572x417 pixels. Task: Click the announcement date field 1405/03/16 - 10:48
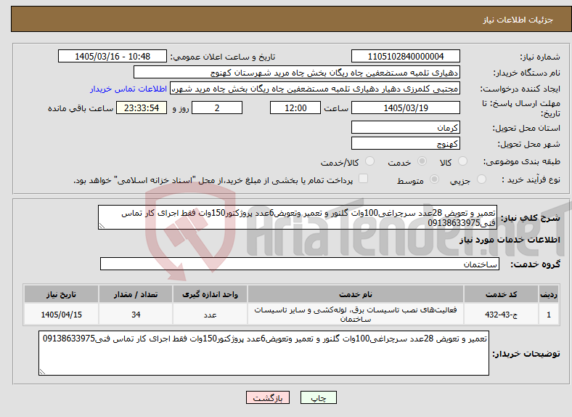113,56
